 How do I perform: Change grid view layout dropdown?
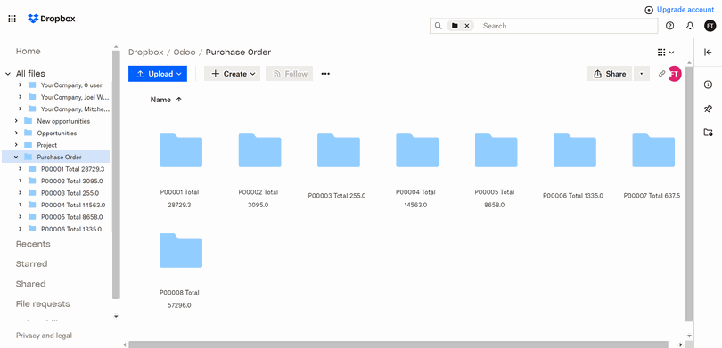[666, 52]
